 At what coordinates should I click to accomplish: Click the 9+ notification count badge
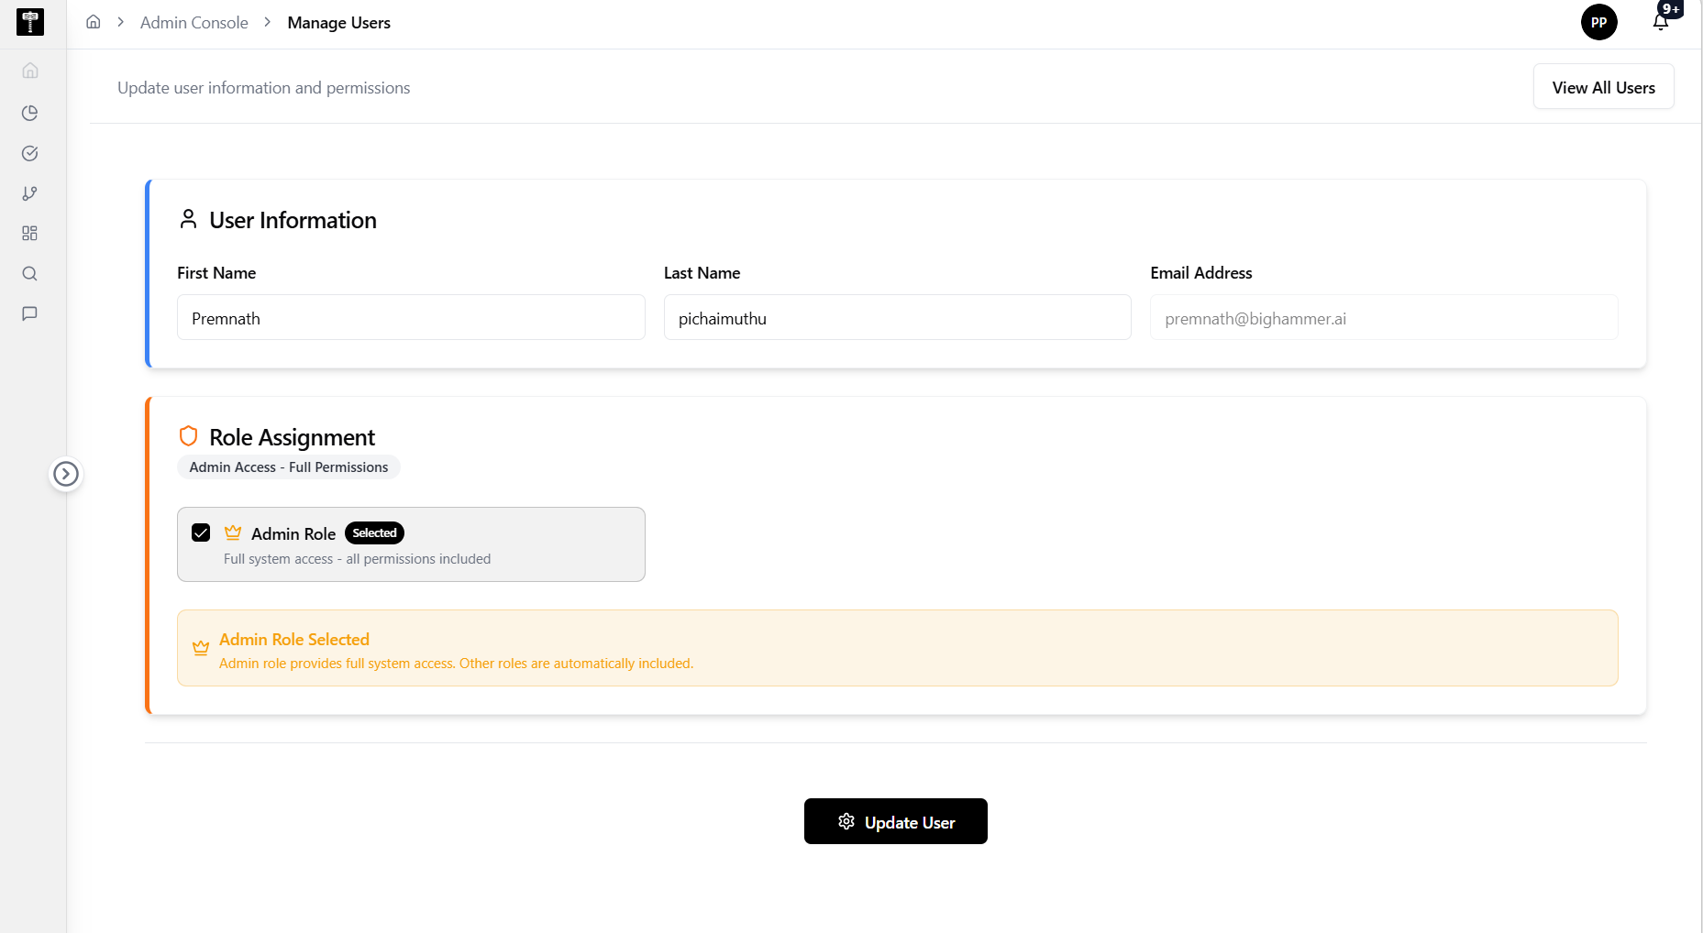[x=1671, y=9]
